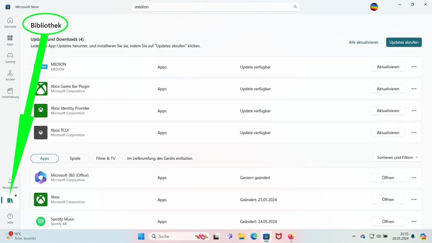Screen dimensions: 432x243
Task: Click Alle aktualisieren link
Action: tap(363, 42)
